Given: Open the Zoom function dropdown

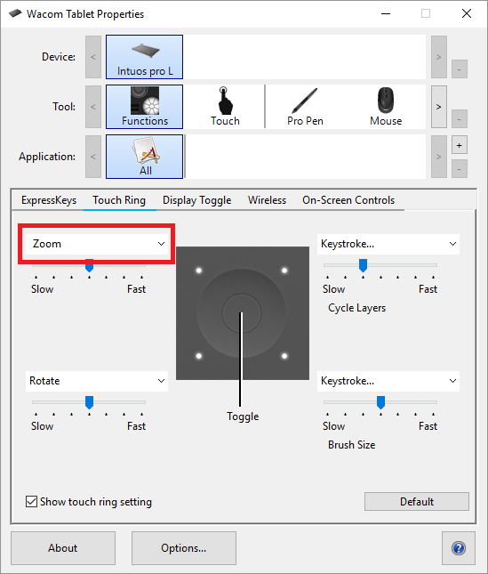Looking at the screenshot, I should [97, 244].
